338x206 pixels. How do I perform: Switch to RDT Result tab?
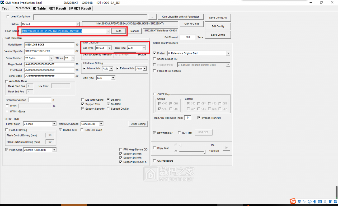[57, 8]
